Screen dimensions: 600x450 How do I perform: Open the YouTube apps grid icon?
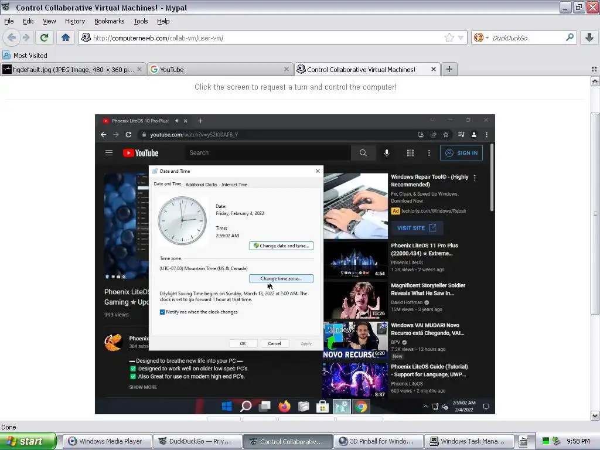[x=410, y=153]
